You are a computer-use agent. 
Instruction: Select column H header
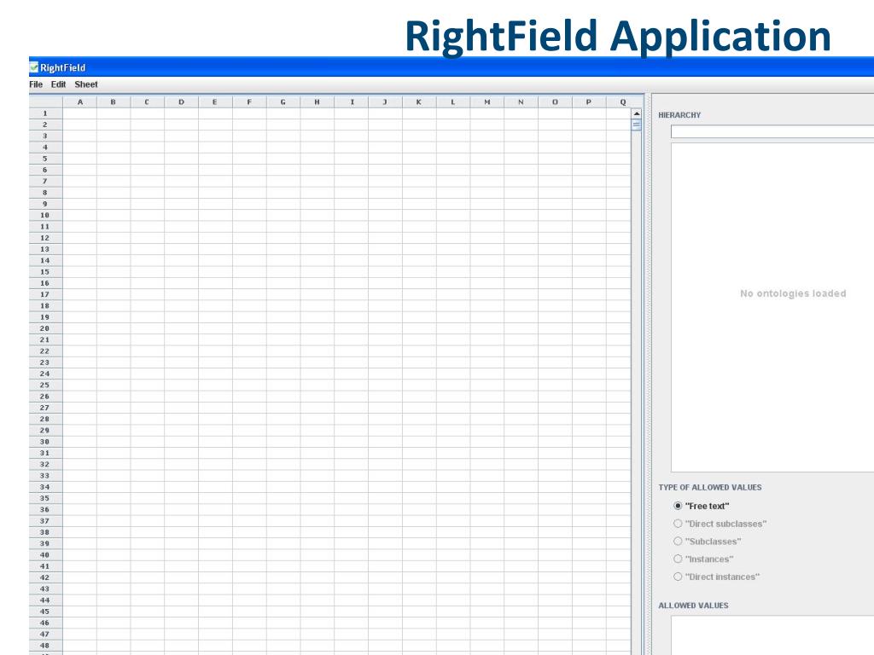(x=318, y=102)
